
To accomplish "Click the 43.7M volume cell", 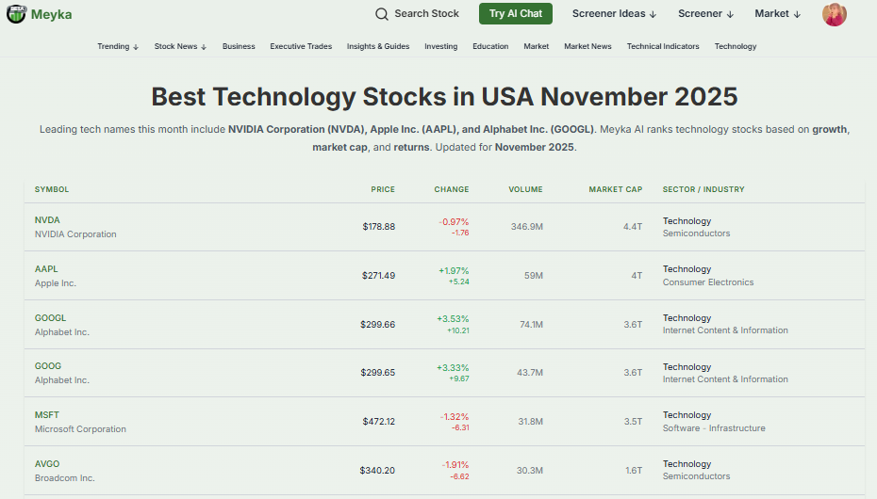I will click(x=530, y=373).
